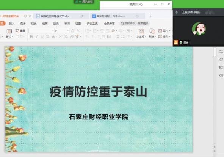Click the Members (成员 61人) window title
This screenshot has height=157, width=224.
point(136,4)
